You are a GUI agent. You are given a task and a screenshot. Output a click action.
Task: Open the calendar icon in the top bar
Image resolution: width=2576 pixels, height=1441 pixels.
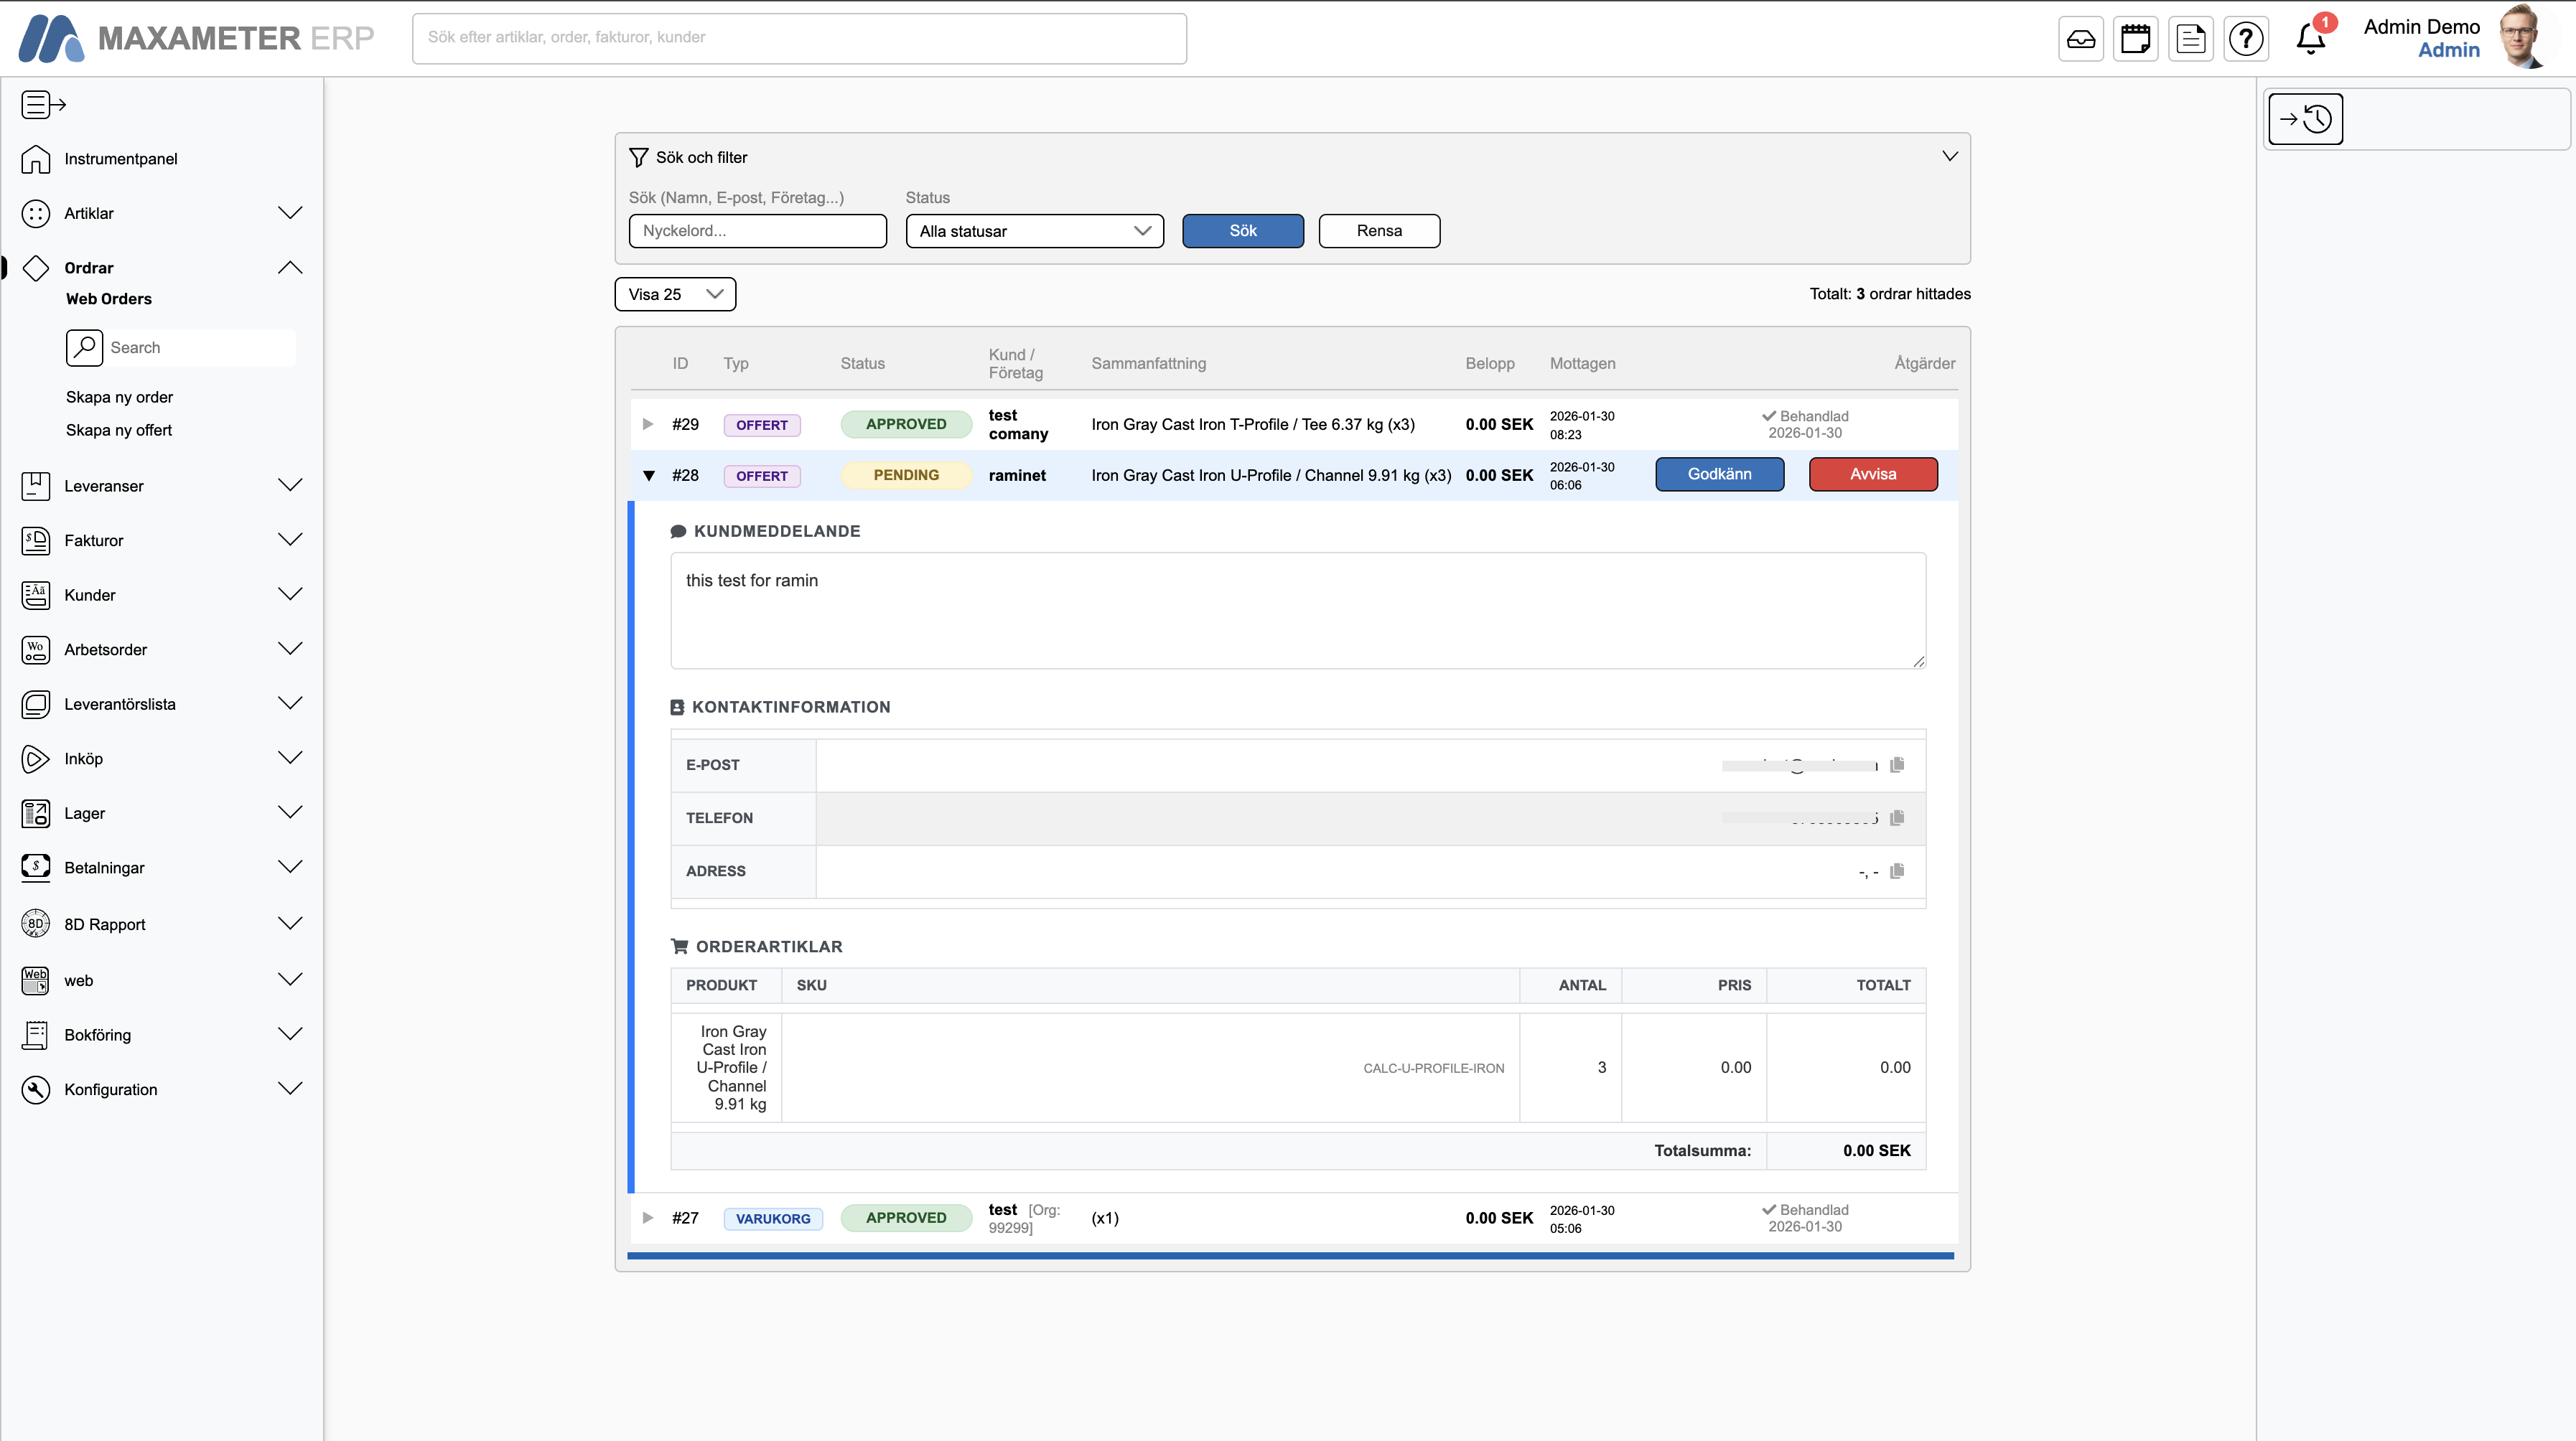coord(2136,38)
